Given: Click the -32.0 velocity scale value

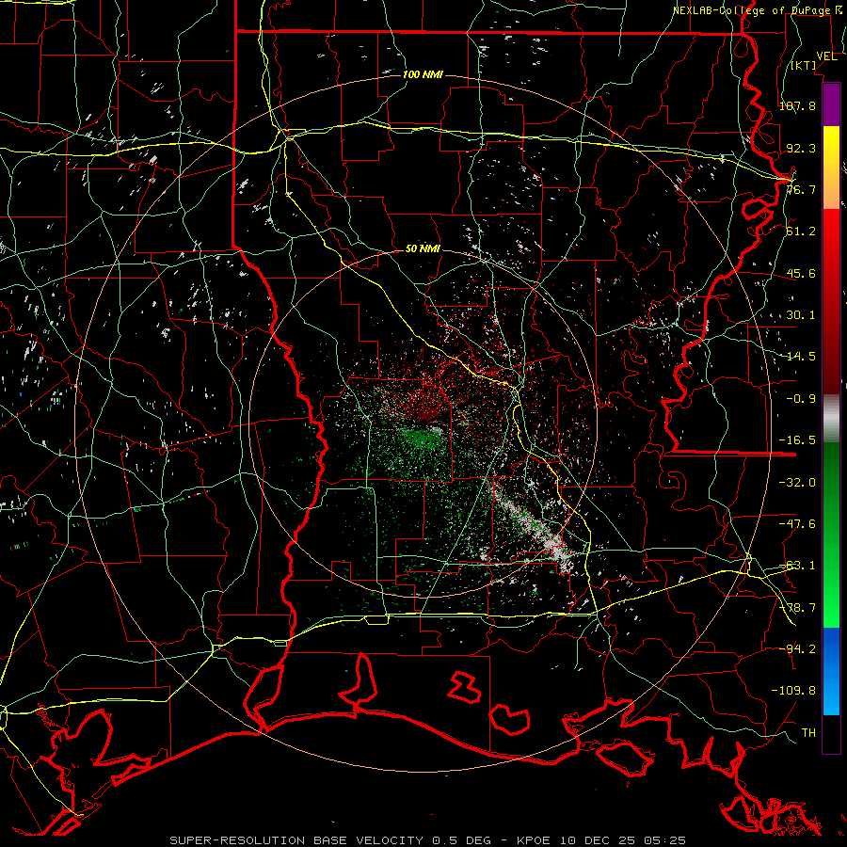Looking at the screenshot, I should [x=797, y=483].
